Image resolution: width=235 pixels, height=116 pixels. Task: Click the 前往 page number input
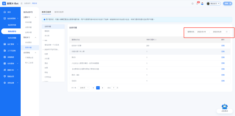(x=114, y=88)
